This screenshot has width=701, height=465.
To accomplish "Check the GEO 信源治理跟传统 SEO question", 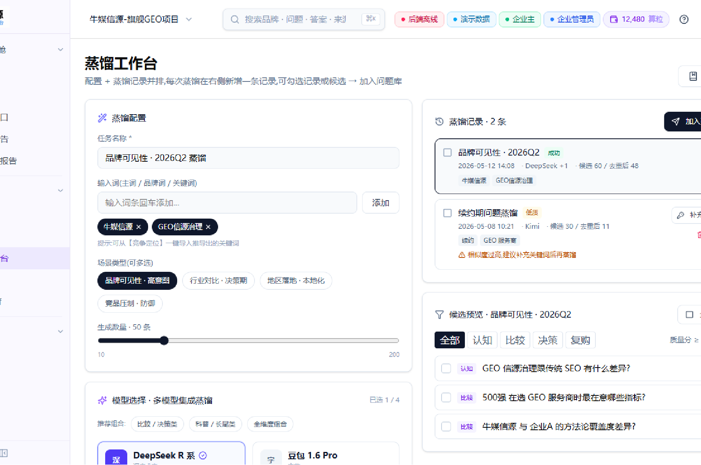I will pos(446,368).
